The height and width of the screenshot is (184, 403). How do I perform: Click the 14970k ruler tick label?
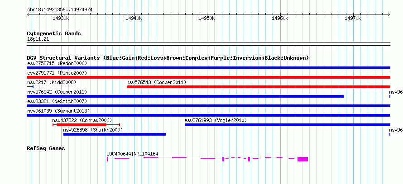pos(353,18)
